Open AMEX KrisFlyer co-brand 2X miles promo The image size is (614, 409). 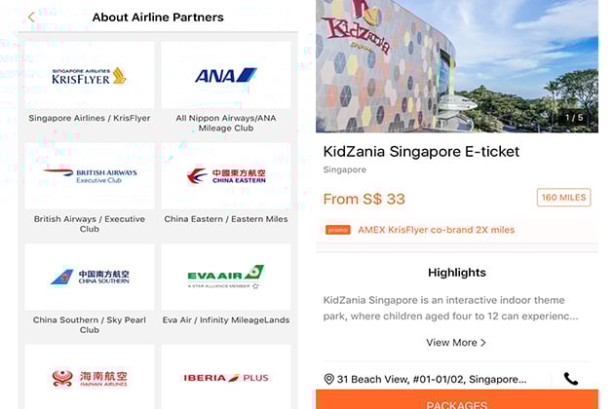tap(436, 230)
